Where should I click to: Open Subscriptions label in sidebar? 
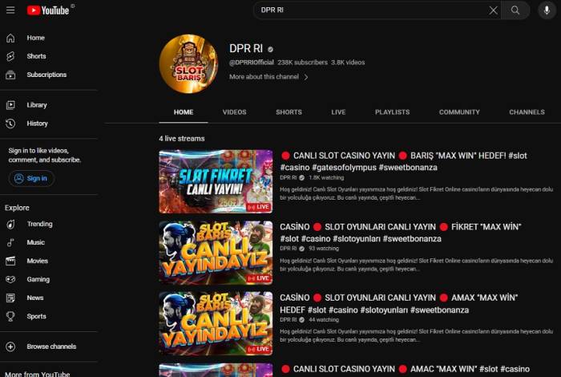[x=46, y=75]
